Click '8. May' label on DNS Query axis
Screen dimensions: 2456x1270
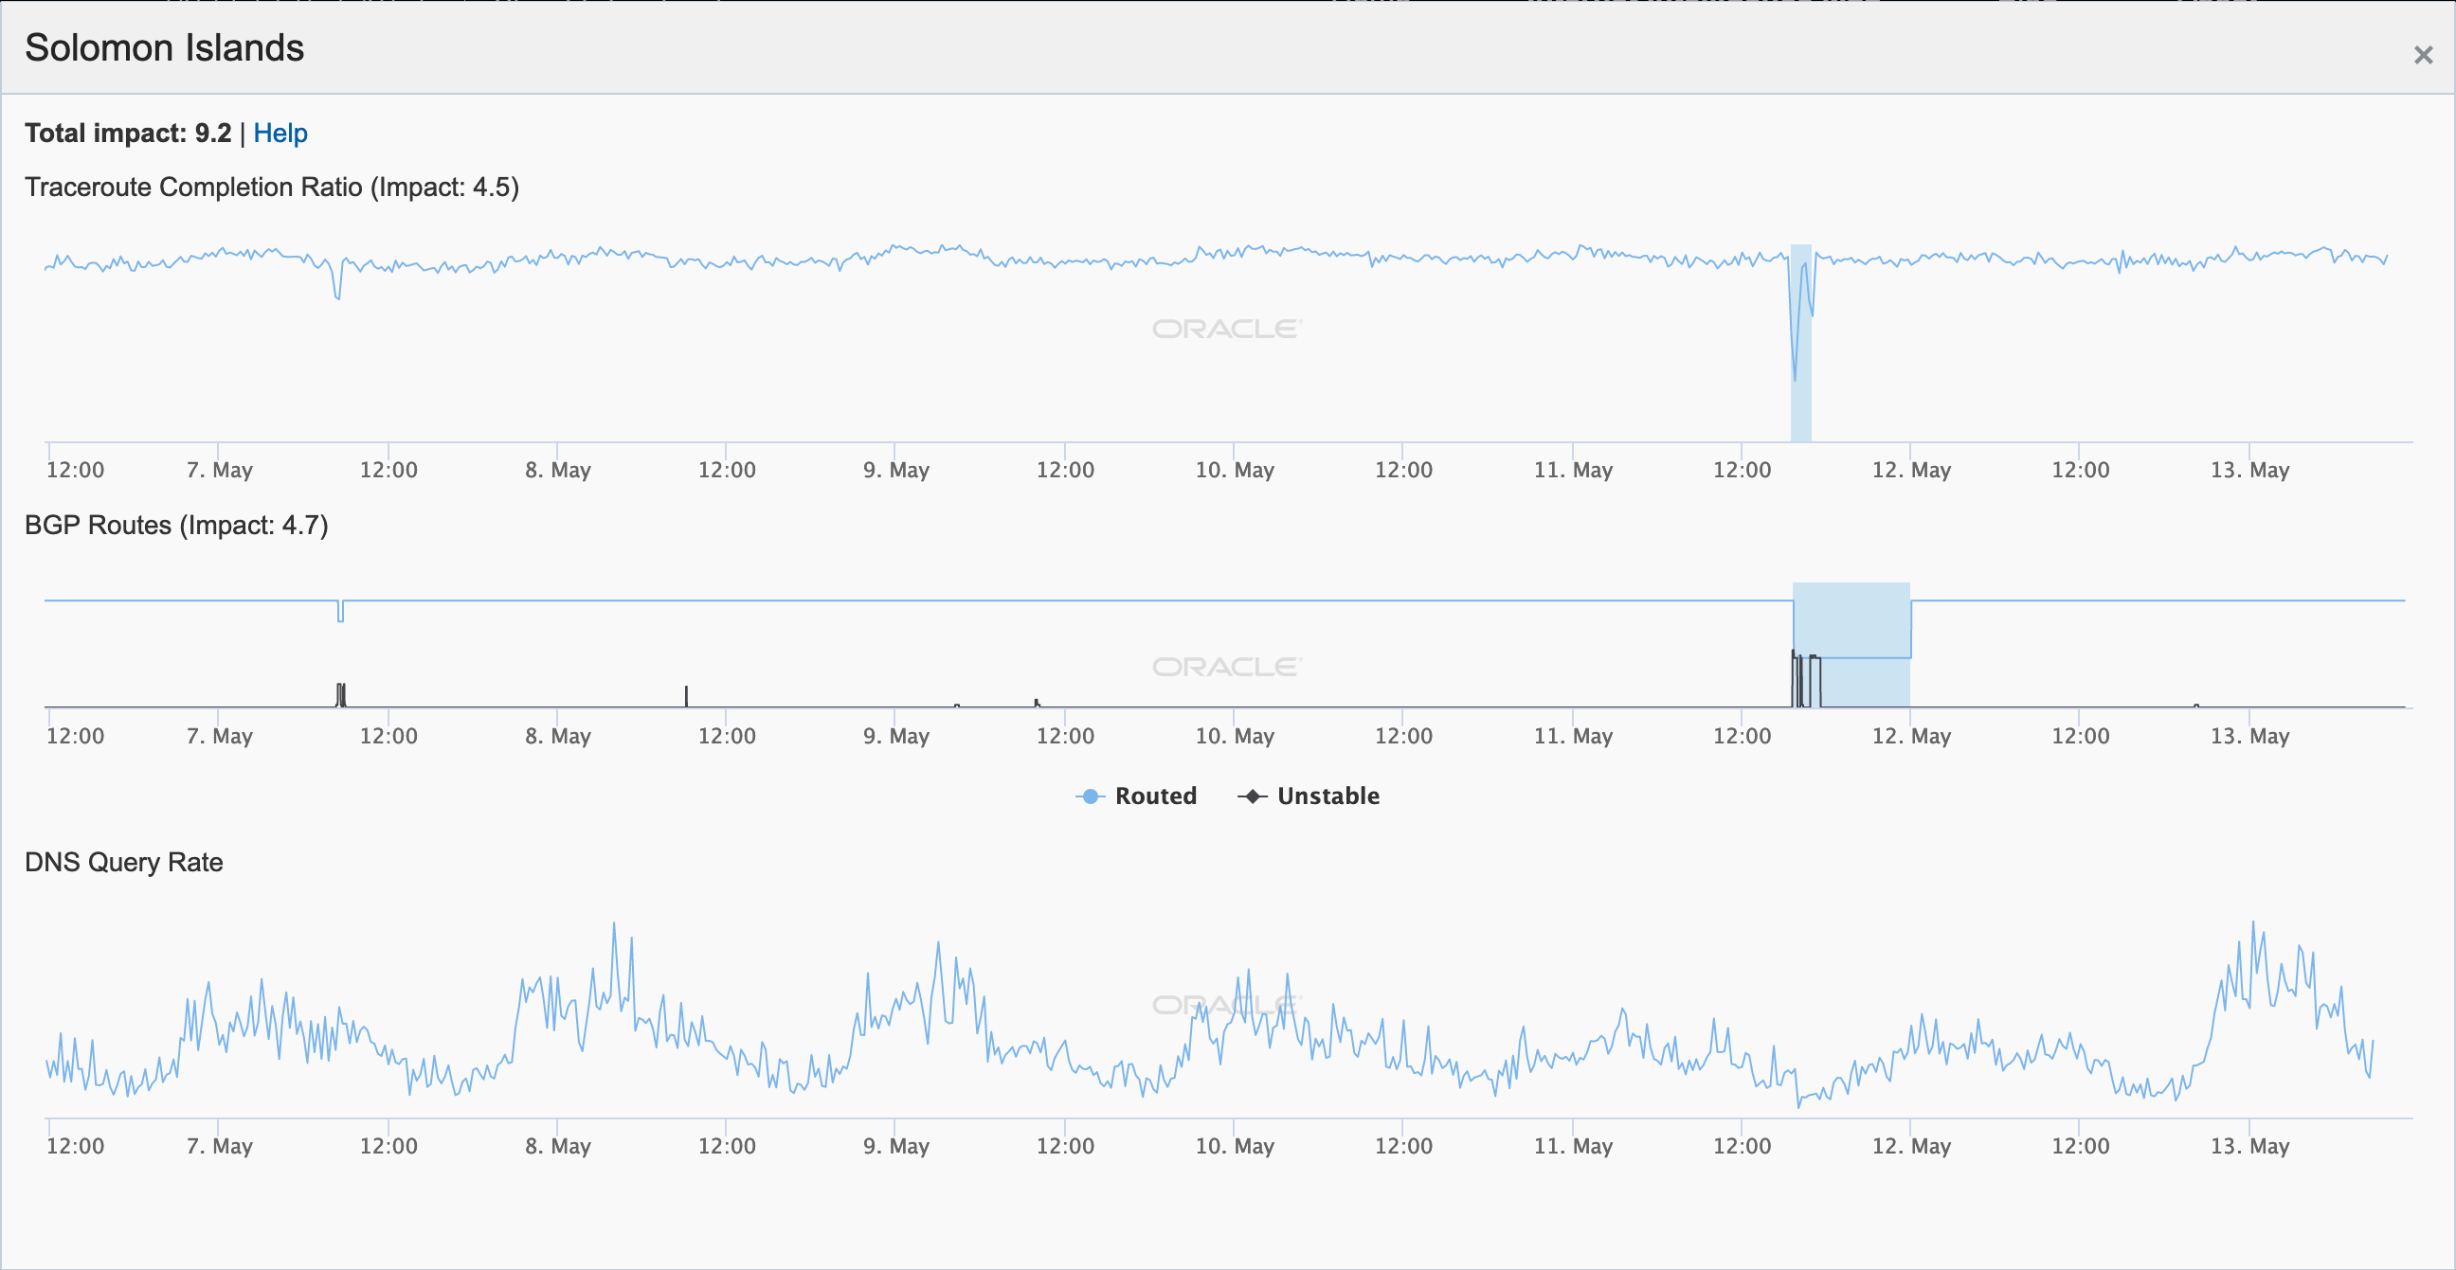pos(558,1145)
